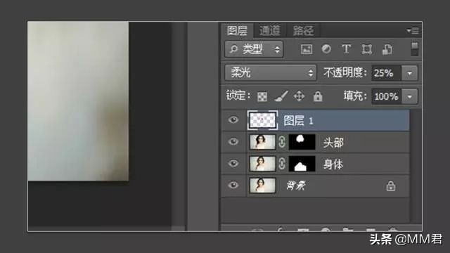The image size is (450, 253).
Task: Select the 图层 1 layer name
Action: pos(298,121)
